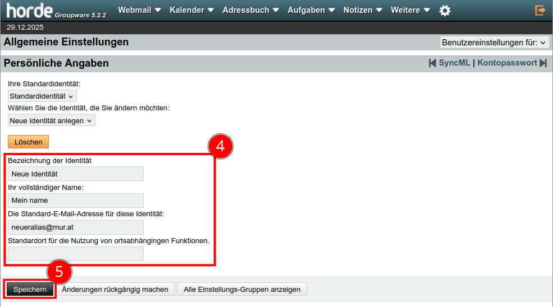Open the Neue Identität anlegen dropdown
The image size is (553, 307).
click(52, 120)
